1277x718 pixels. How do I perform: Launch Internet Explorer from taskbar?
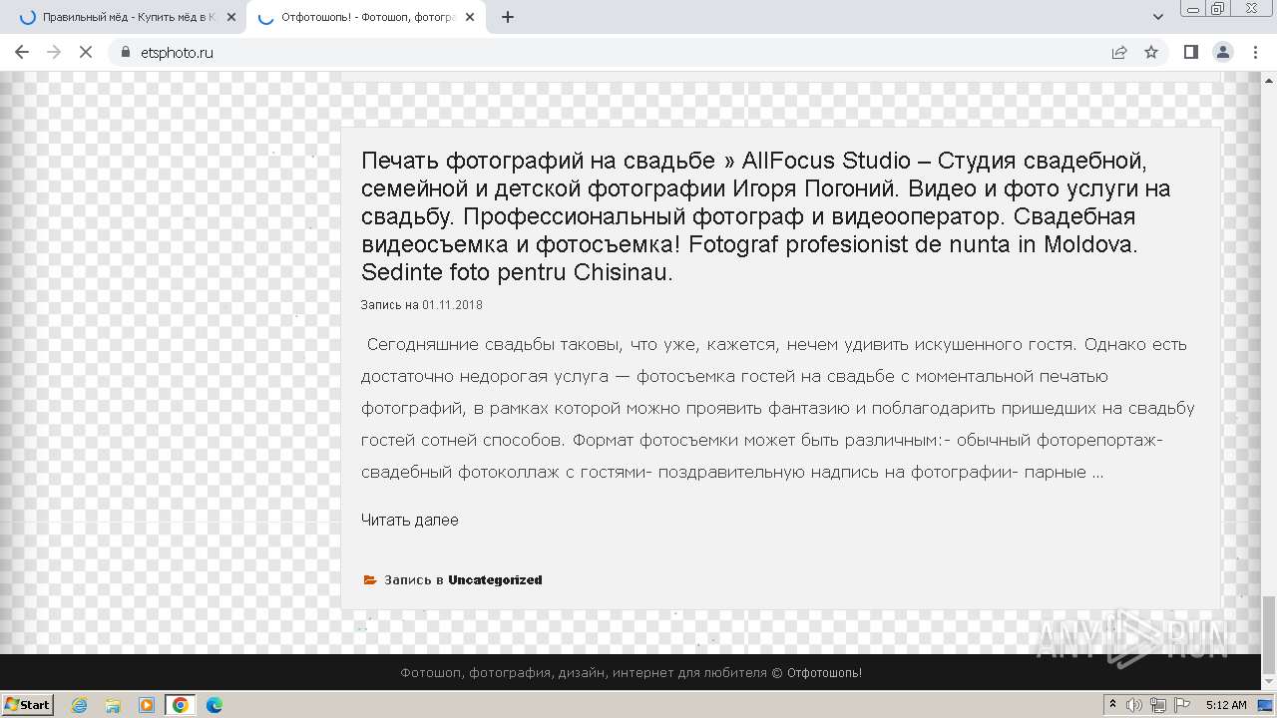(79, 705)
